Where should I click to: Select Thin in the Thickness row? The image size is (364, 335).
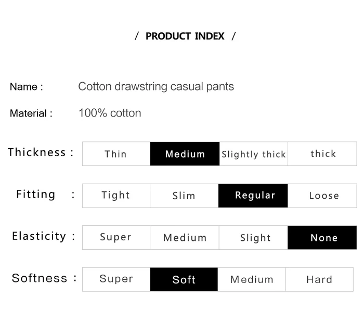coord(116,154)
